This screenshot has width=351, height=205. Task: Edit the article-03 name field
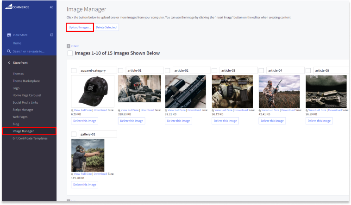238,70
